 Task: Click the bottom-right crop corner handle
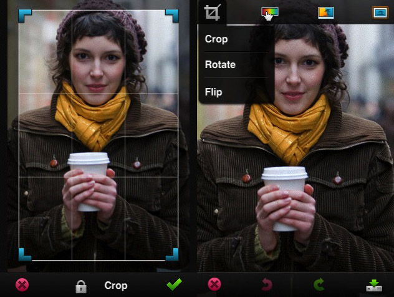[173, 255]
